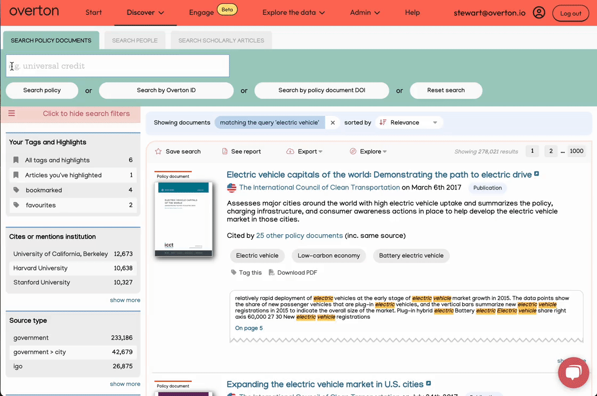597x396 pixels.
Task: Expand the Admin dropdown menu
Action: pyautogui.click(x=365, y=13)
